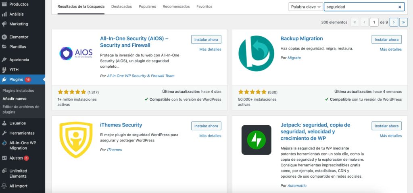Open Añadir nuevo submenu item
This screenshot has width=413, height=193.
click(x=15, y=99)
